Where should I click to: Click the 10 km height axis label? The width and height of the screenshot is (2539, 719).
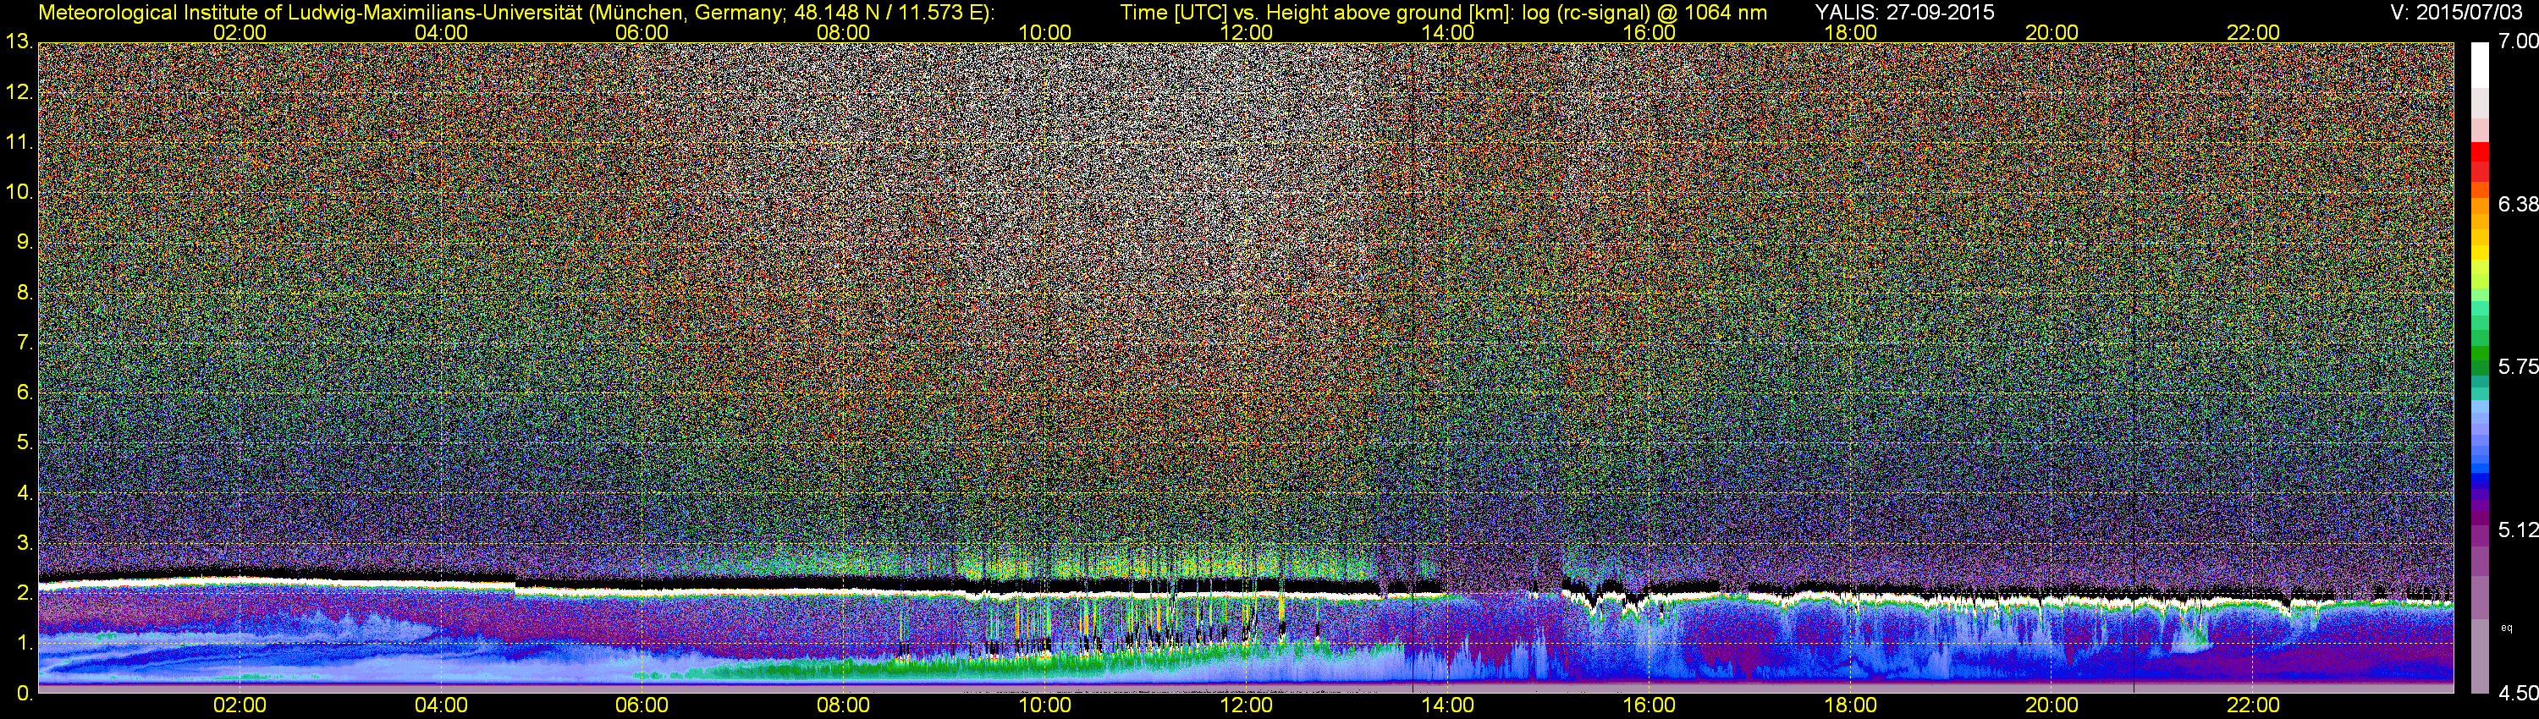tap(19, 192)
